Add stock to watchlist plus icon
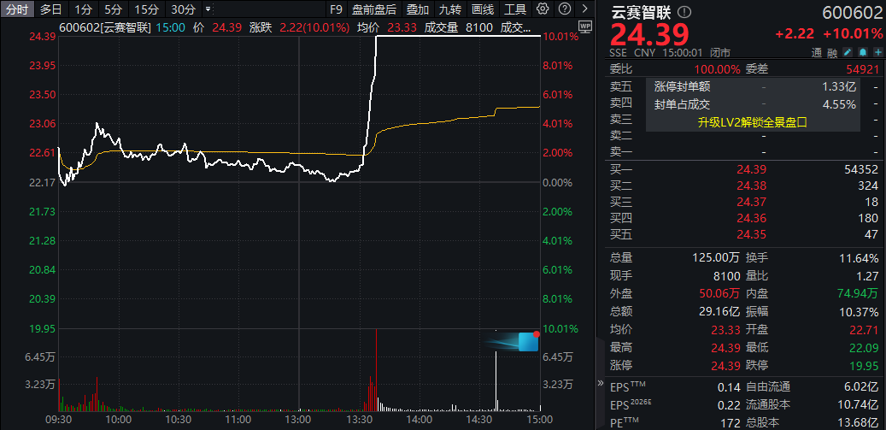The width and height of the screenshot is (886, 430). point(877,53)
